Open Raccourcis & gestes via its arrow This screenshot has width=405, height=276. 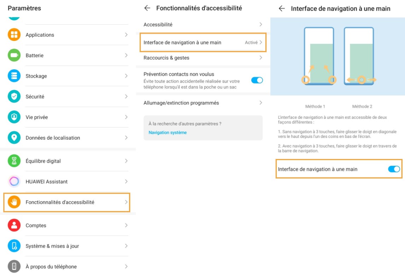coord(261,57)
